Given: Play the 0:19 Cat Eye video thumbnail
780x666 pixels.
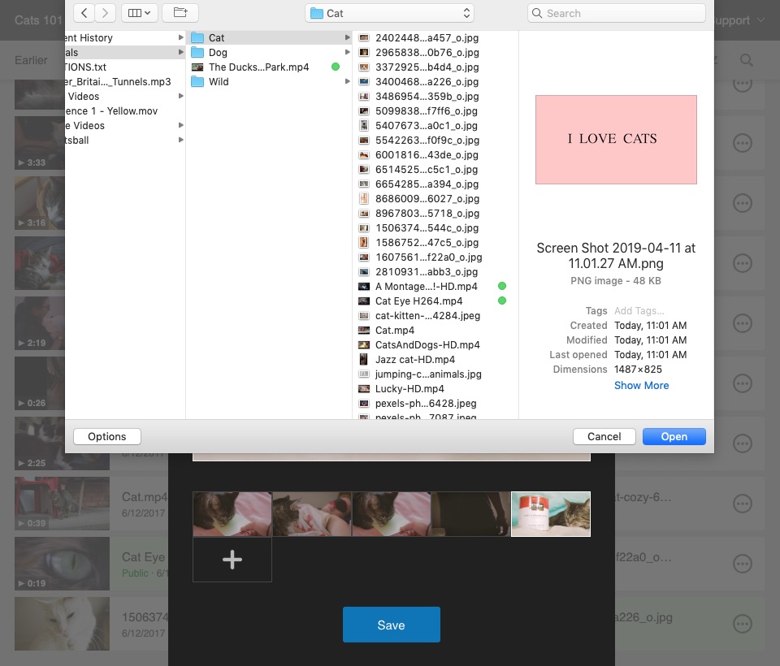Looking at the screenshot, I should click(63, 564).
